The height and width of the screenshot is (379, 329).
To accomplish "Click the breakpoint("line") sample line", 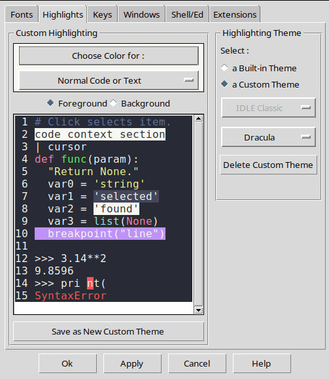I will 100,233.
